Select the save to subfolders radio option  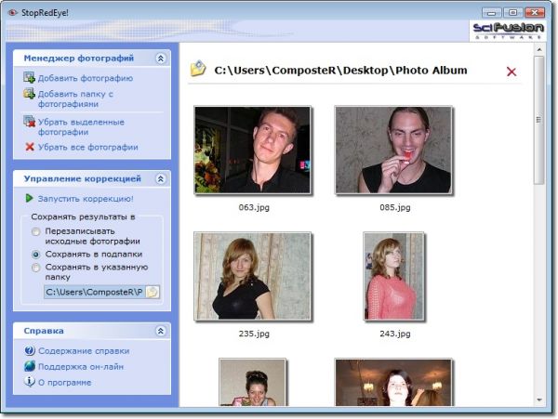[x=36, y=253]
